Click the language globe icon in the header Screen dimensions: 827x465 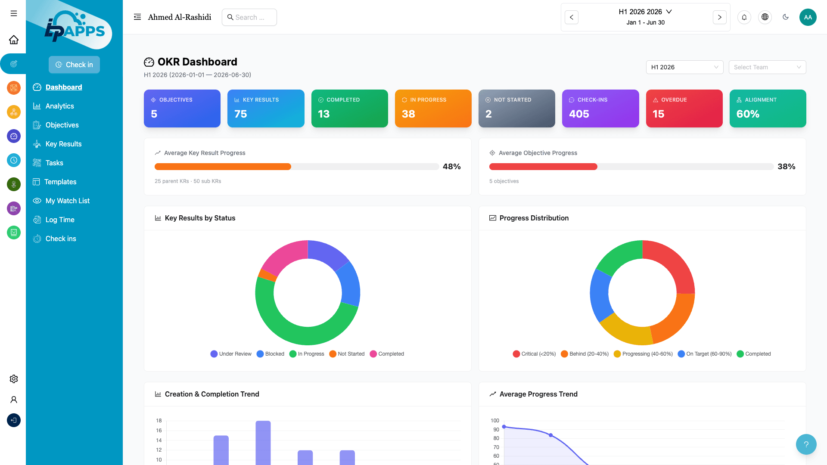pyautogui.click(x=765, y=17)
